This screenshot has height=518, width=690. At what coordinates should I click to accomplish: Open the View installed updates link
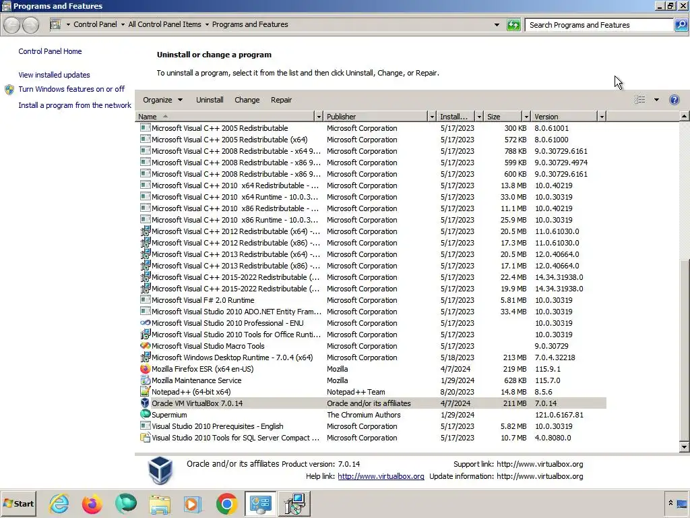coord(54,75)
